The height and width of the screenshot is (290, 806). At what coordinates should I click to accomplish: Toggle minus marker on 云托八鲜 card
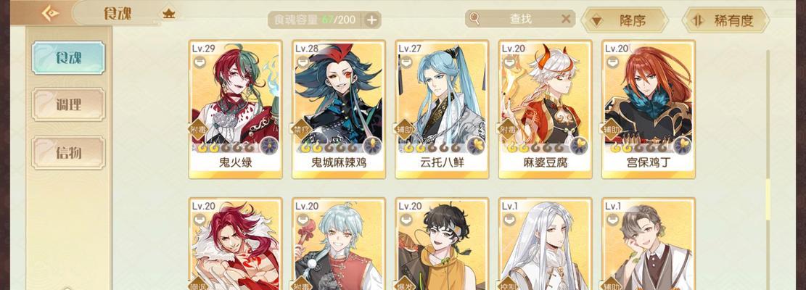pos(405,62)
